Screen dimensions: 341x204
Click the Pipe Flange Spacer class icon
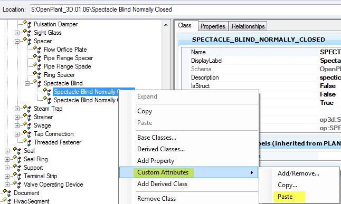pos(37,58)
